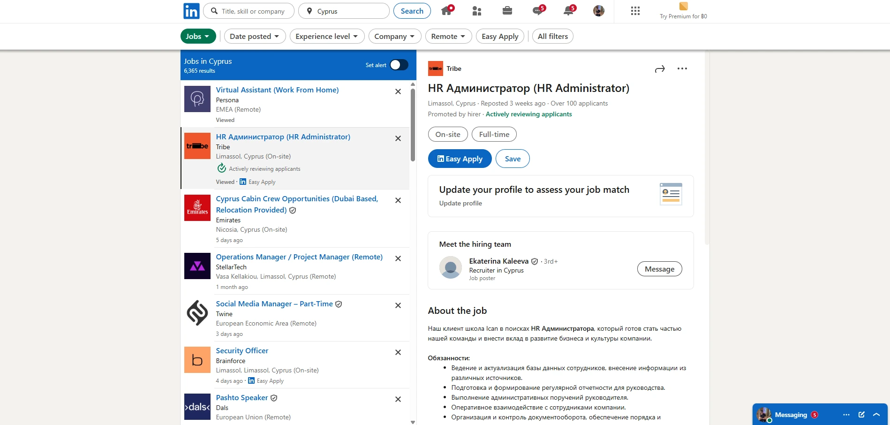Dismiss the Virtual Assistant job listing
Image resolution: width=890 pixels, height=425 pixels.
click(398, 91)
